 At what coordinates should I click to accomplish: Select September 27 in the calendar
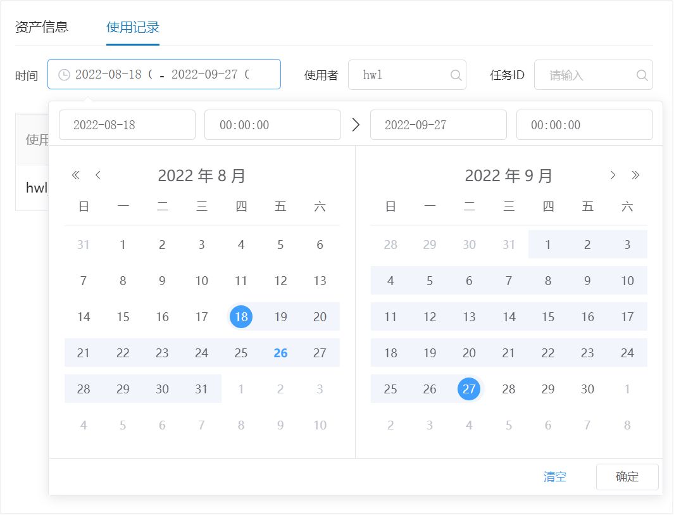[x=469, y=389]
